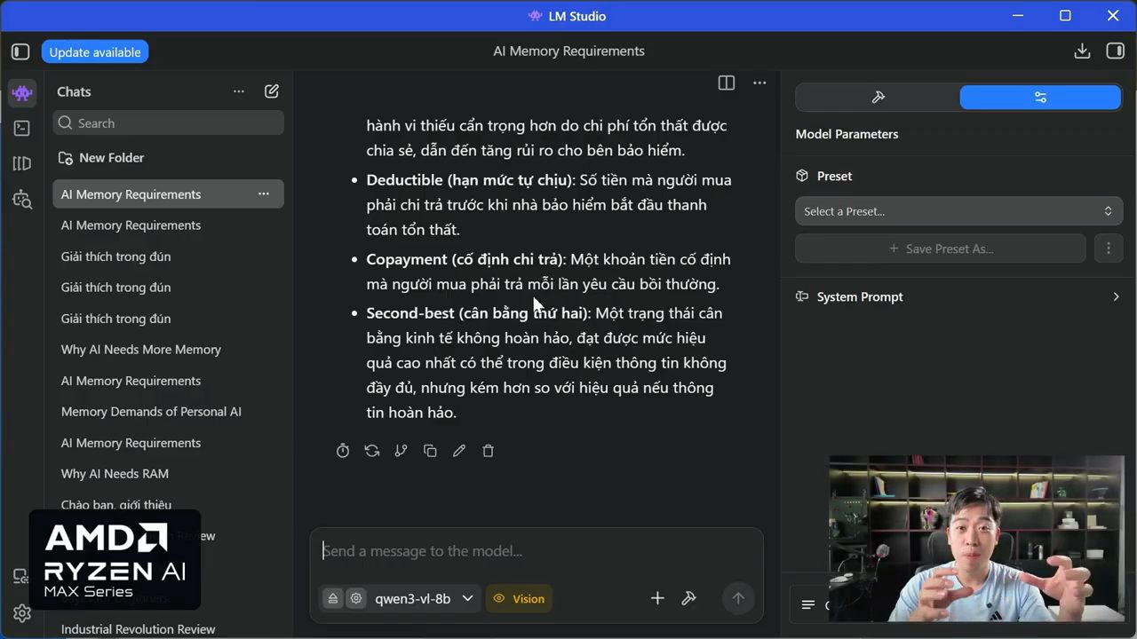The height and width of the screenshot is (639, 1137).
Task: Switch to the hammer tools tab
Action: pyautogui.click(x=878, y=98)
